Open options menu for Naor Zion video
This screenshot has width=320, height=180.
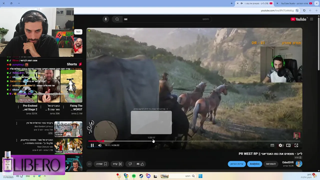coord(17,140)
